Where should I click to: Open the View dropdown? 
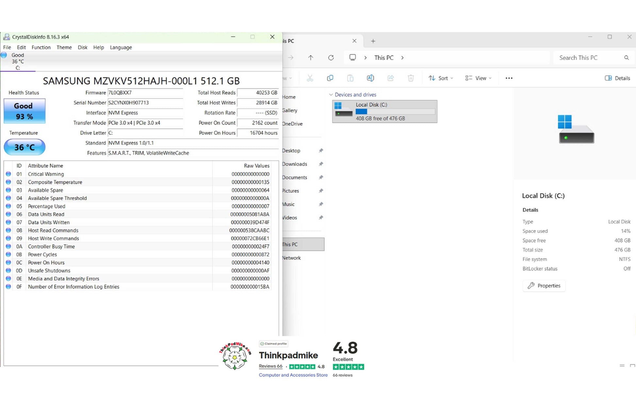pos(478,78)
